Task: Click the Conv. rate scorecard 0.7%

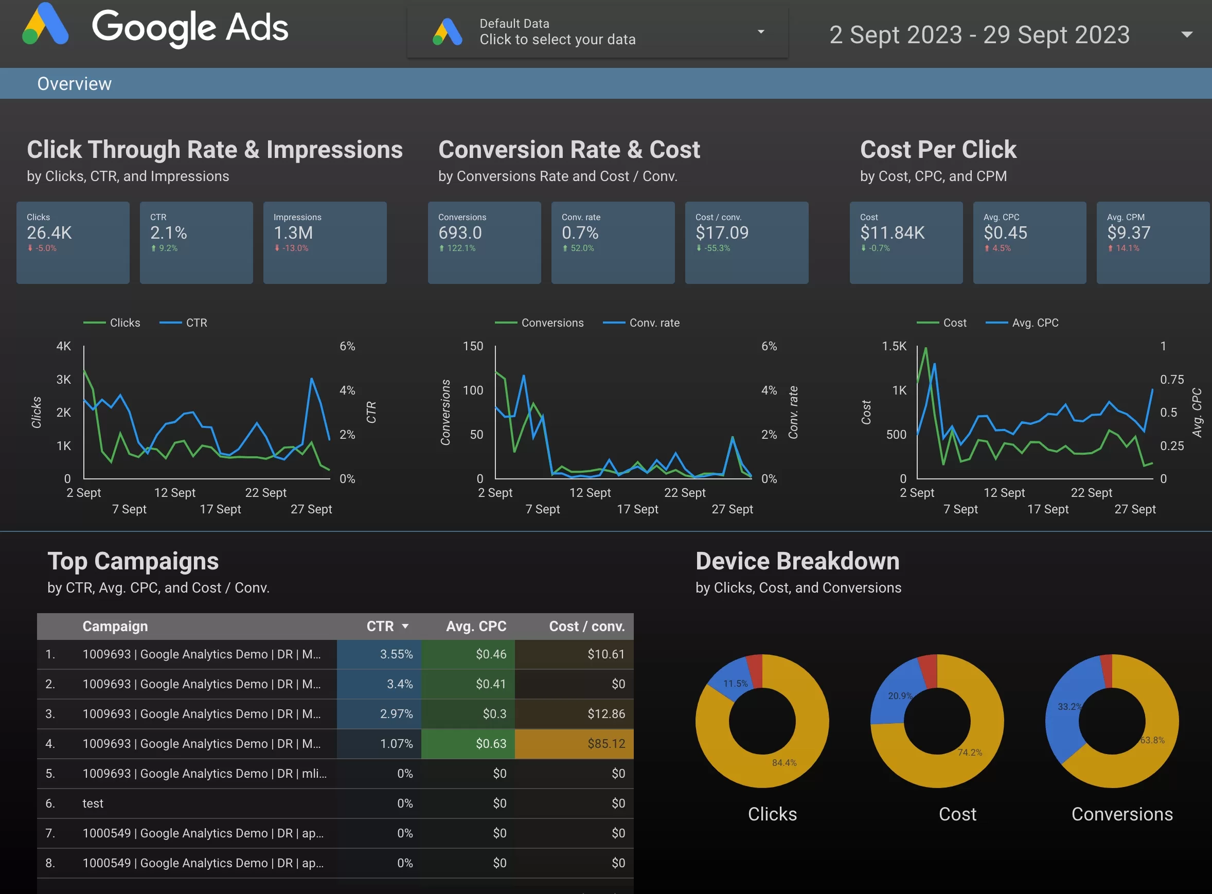Action: [x=613, y=242]
